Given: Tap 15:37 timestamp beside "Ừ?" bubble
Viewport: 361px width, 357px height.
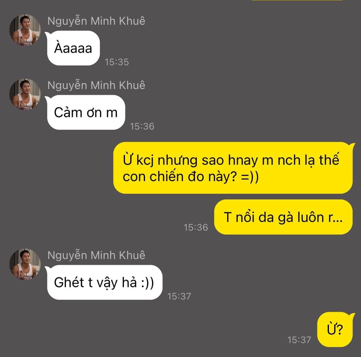Looking at the screenshot, I should point(299,340).
